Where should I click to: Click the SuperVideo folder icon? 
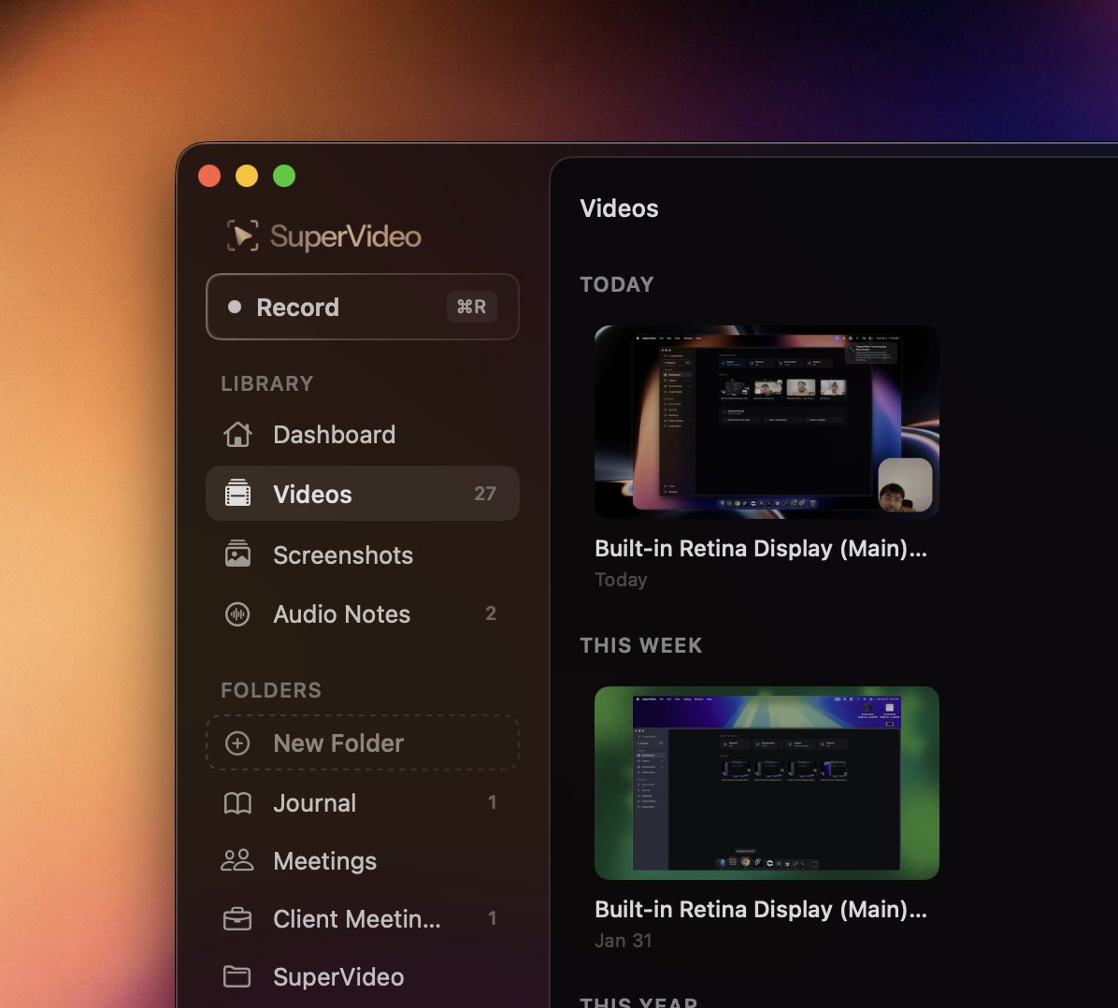coord(237,976)
